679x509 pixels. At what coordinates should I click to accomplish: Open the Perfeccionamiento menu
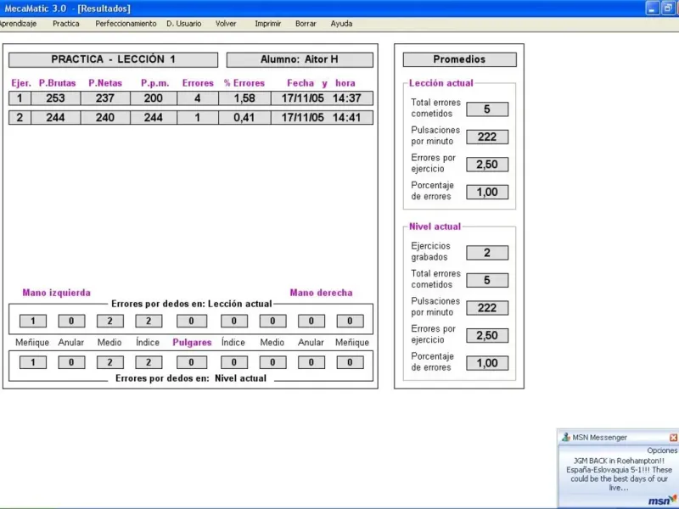[126, 24]
